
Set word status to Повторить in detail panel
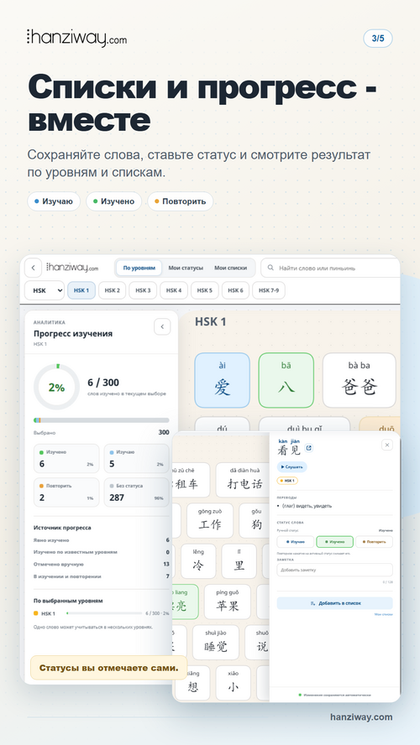[x=374, y=542]
